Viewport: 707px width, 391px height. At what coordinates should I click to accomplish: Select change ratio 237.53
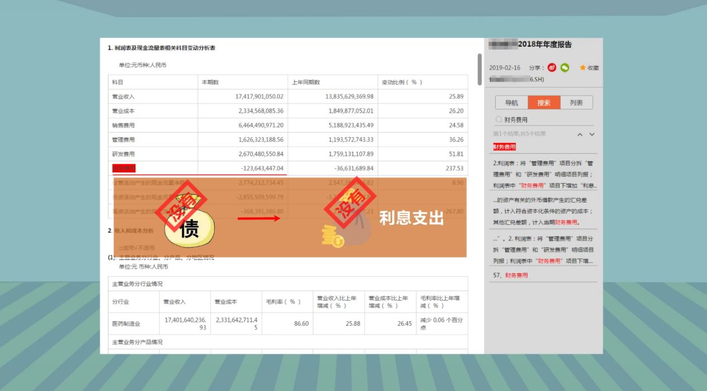tap(454, 168)
